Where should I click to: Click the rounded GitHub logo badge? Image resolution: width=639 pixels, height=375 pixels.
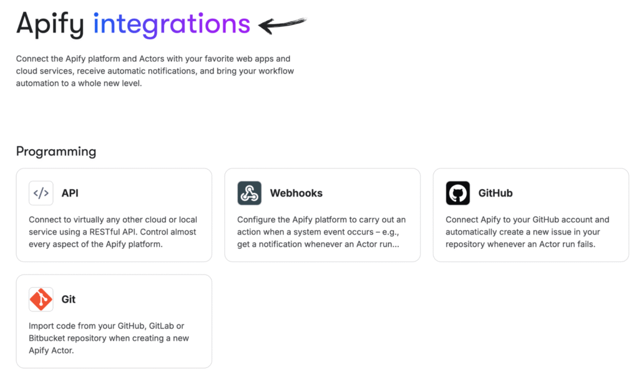(457, 193)
